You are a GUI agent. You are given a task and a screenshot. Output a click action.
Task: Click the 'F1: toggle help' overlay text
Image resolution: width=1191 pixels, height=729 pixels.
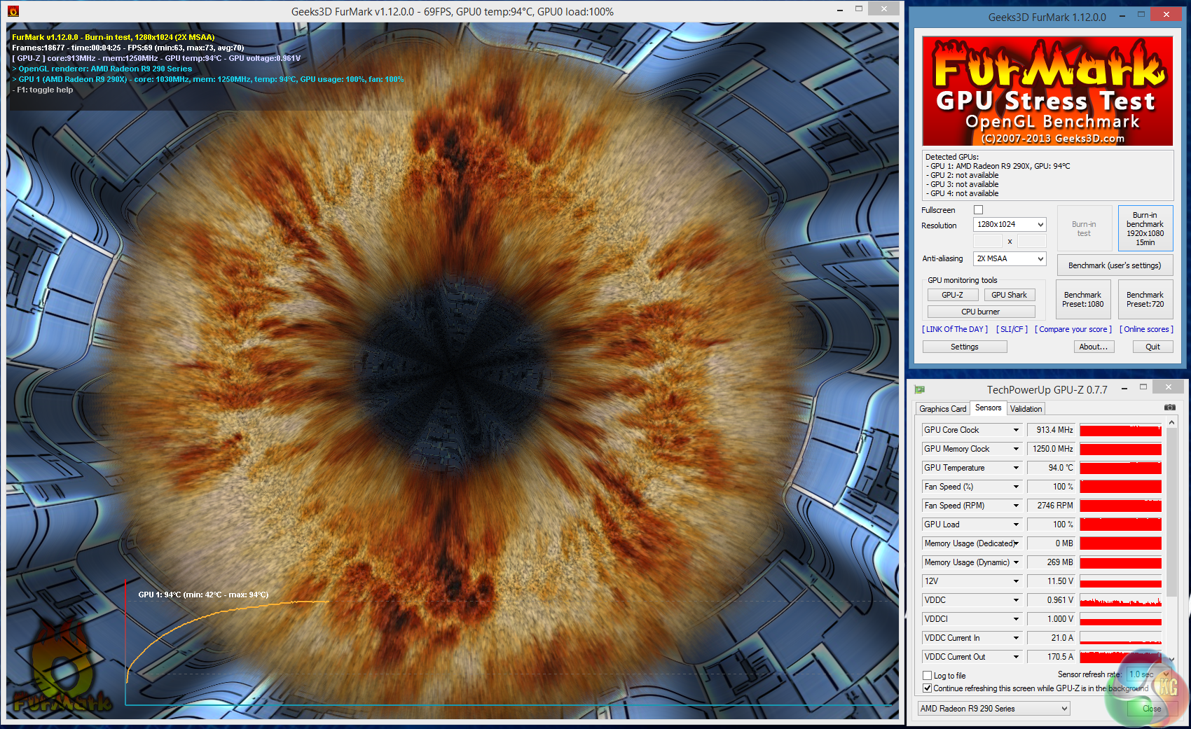(43, 90)
